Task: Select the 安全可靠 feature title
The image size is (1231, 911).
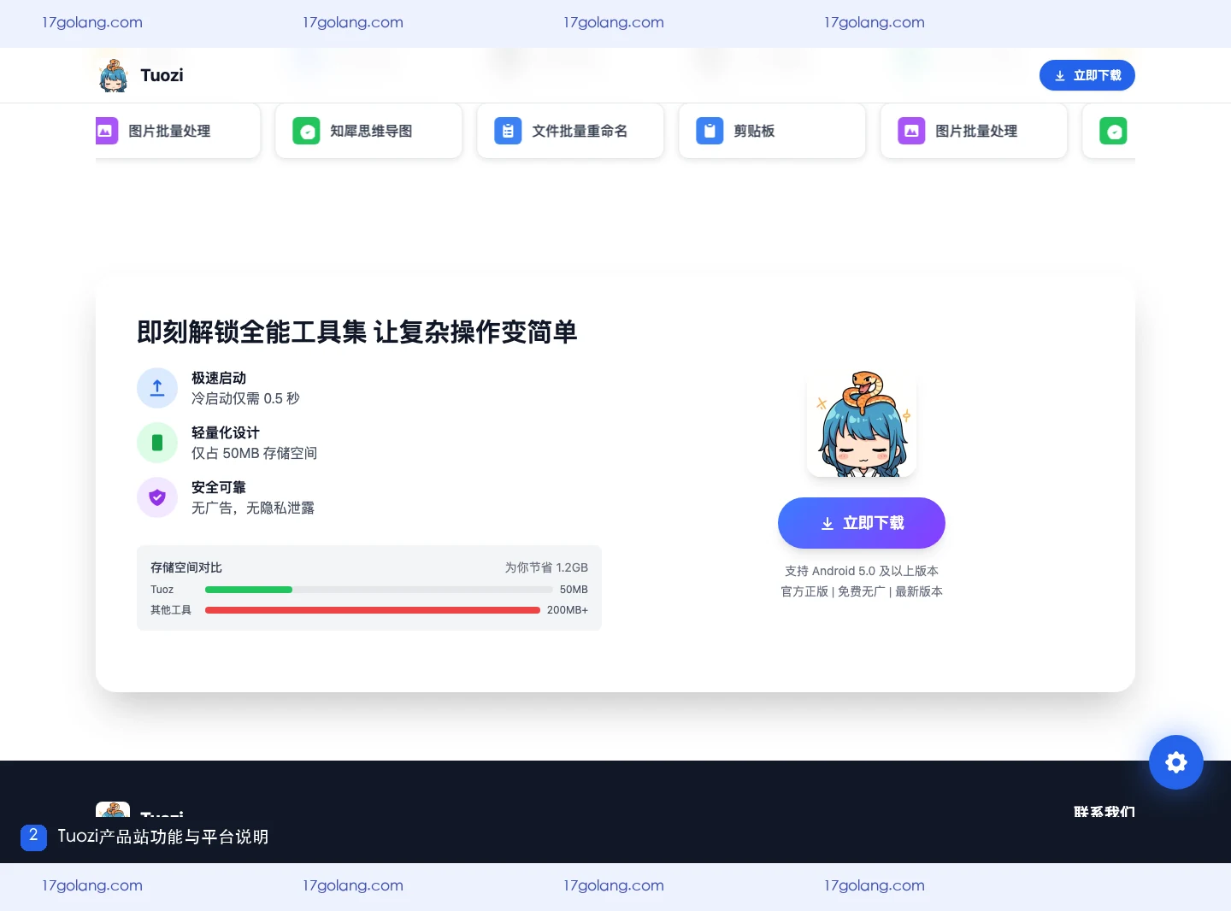Action: pyautogui.click(x=219, y=487)
